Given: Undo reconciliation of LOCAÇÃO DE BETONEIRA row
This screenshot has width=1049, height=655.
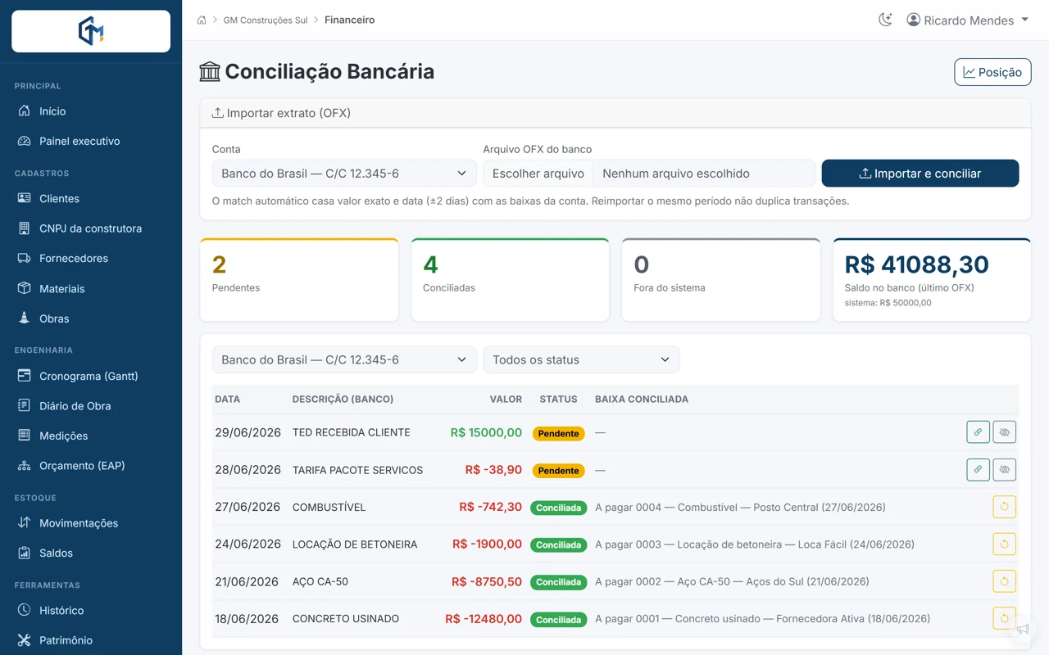Looking at the screenshot, I should pos(1005,544).
